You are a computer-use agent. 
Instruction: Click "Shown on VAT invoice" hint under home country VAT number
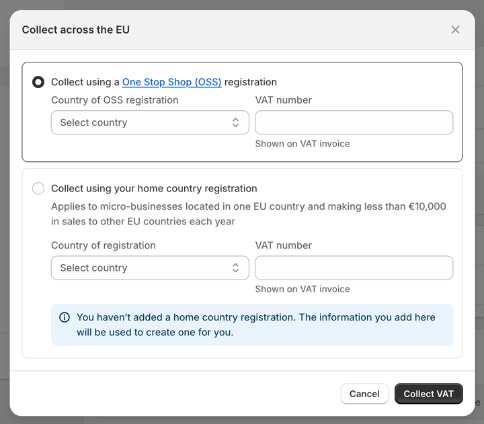(302, 289)
